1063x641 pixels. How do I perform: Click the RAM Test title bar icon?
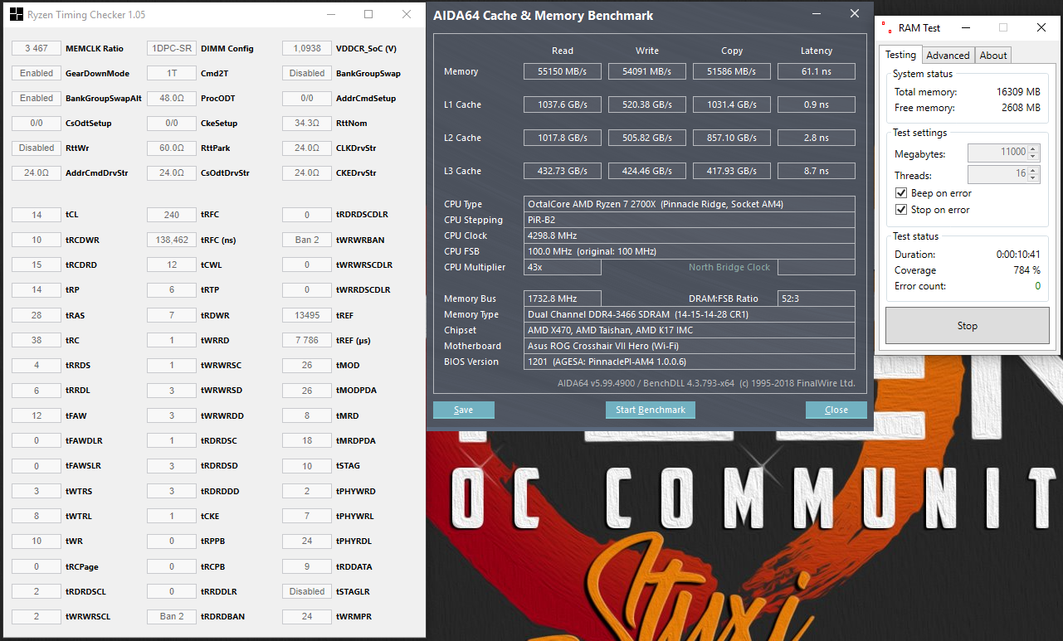click(x=886, y=27)
